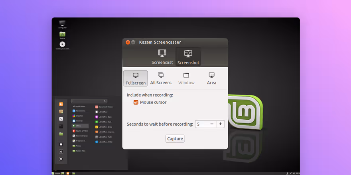Click the volume icon in system tray

pyautogui.click(x=294, y=173)
